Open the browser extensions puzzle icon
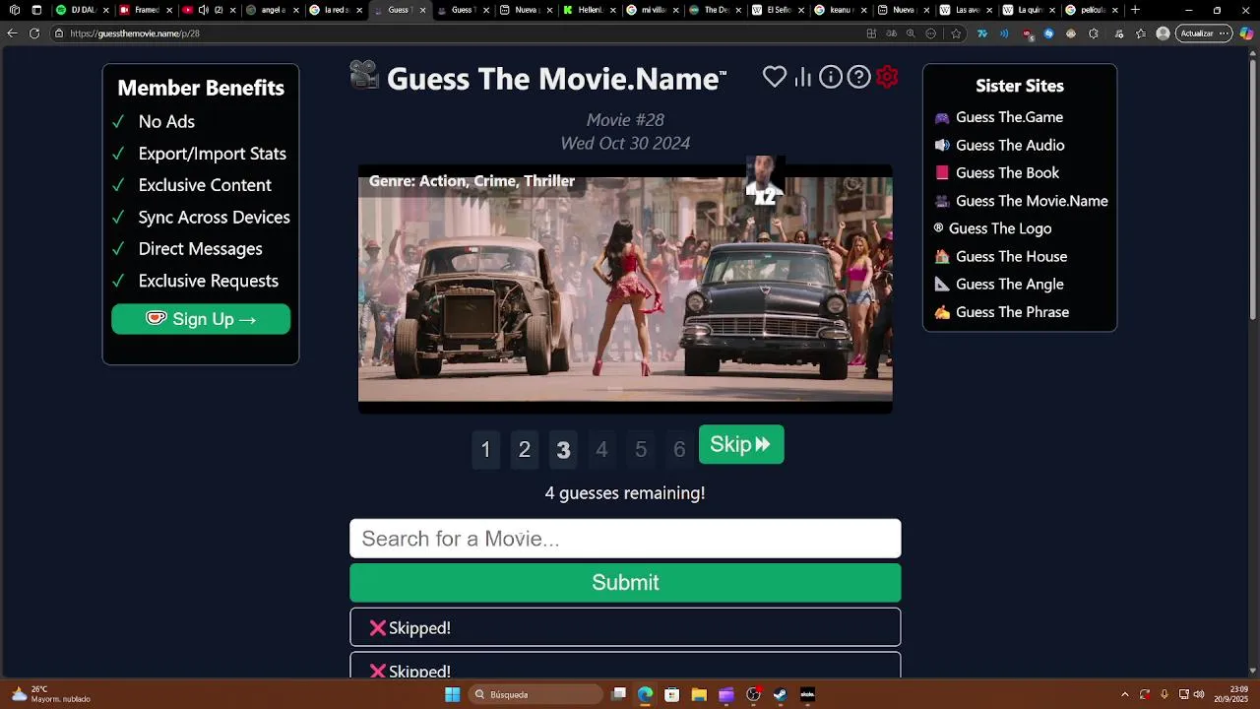This screenshot has width=1260, height=709. (x=1094, y=33)
